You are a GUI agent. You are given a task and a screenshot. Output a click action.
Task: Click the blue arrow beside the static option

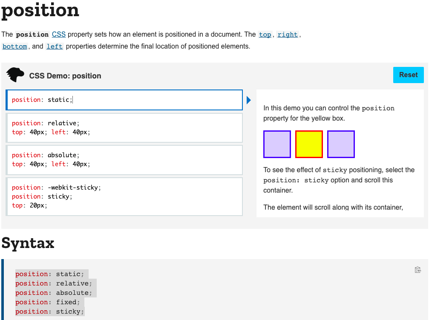(249, 100)
